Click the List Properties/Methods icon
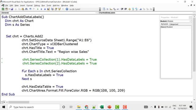Viewport: 196px width, 110px height. 104,9
